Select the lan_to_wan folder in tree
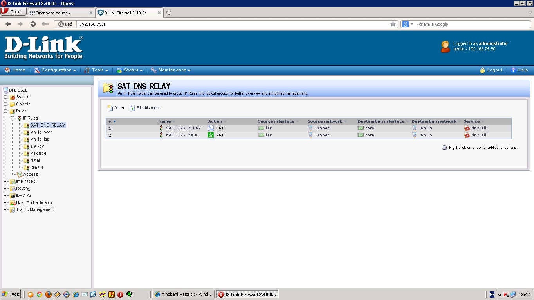 tap(41, 132)
